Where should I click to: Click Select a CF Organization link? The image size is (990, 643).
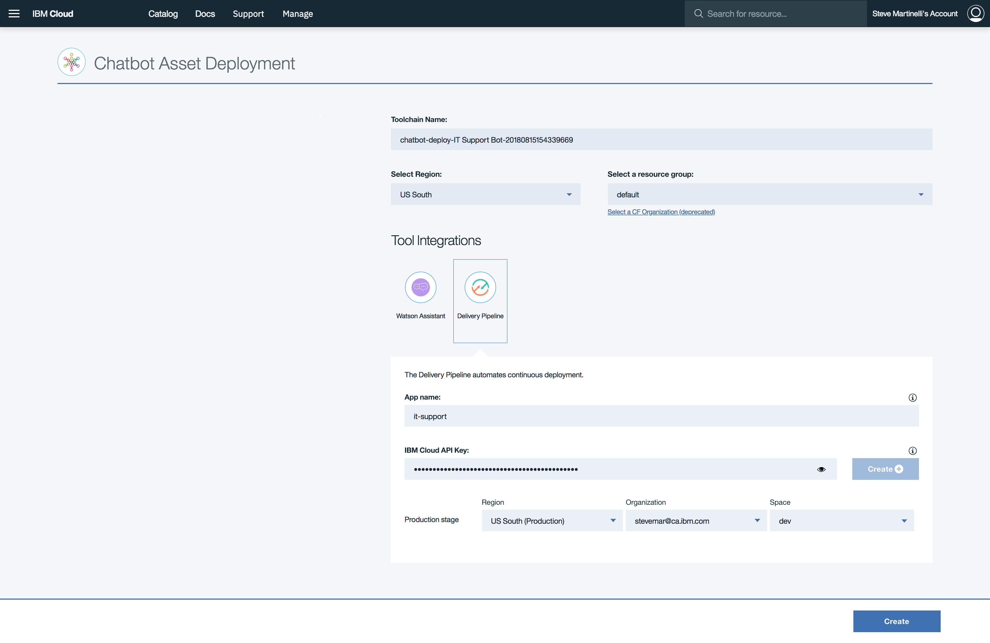coord(661,212)
